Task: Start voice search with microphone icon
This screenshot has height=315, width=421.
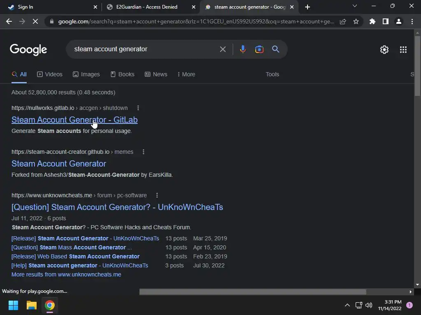Action: (x=243, y=49)
